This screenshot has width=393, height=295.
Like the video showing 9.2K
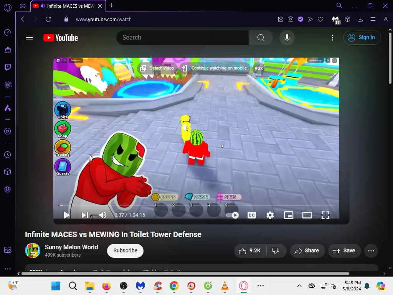click(249, 250)
